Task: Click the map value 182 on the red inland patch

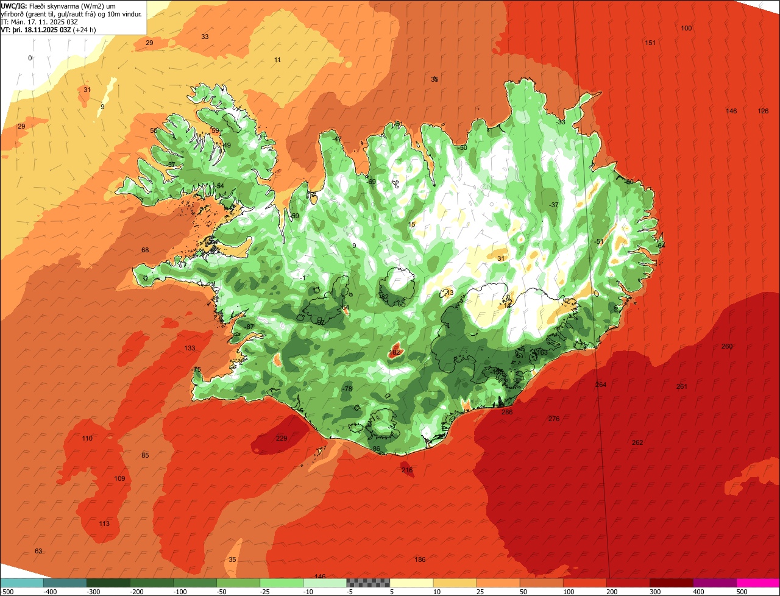Action: point(395,352)
